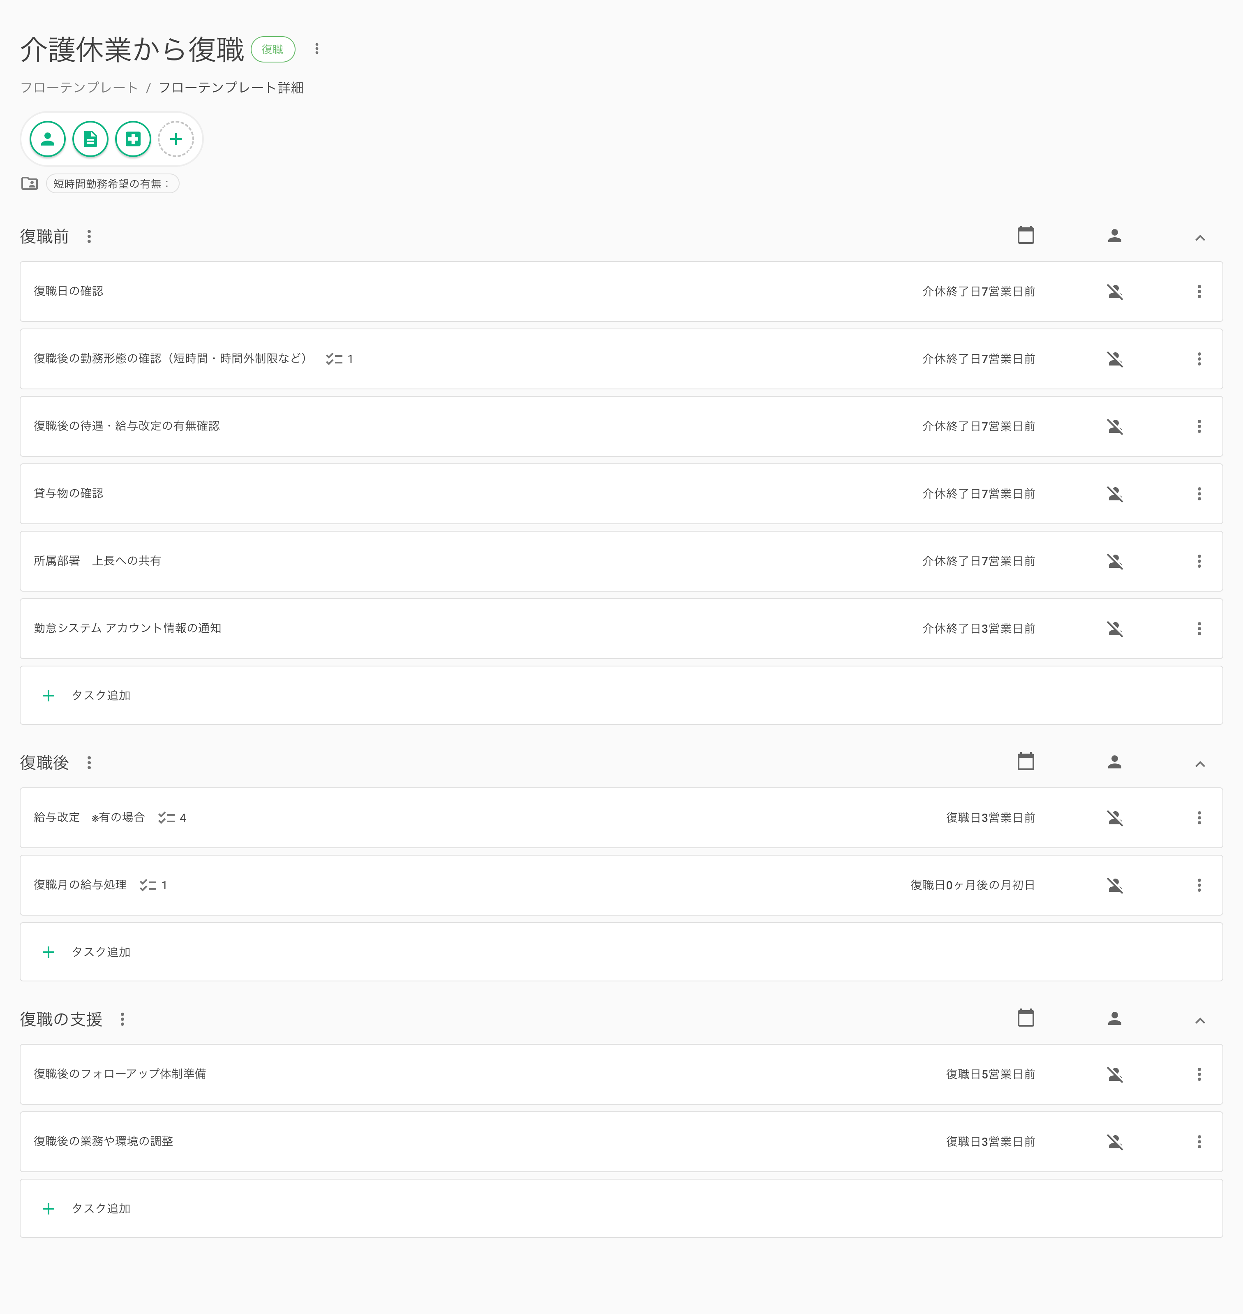The image size is (1243, 1314).
Task: Click the unassigned icon on 復職後のフォローアップ体制準備
Action: click(x=1115, y=1075)
